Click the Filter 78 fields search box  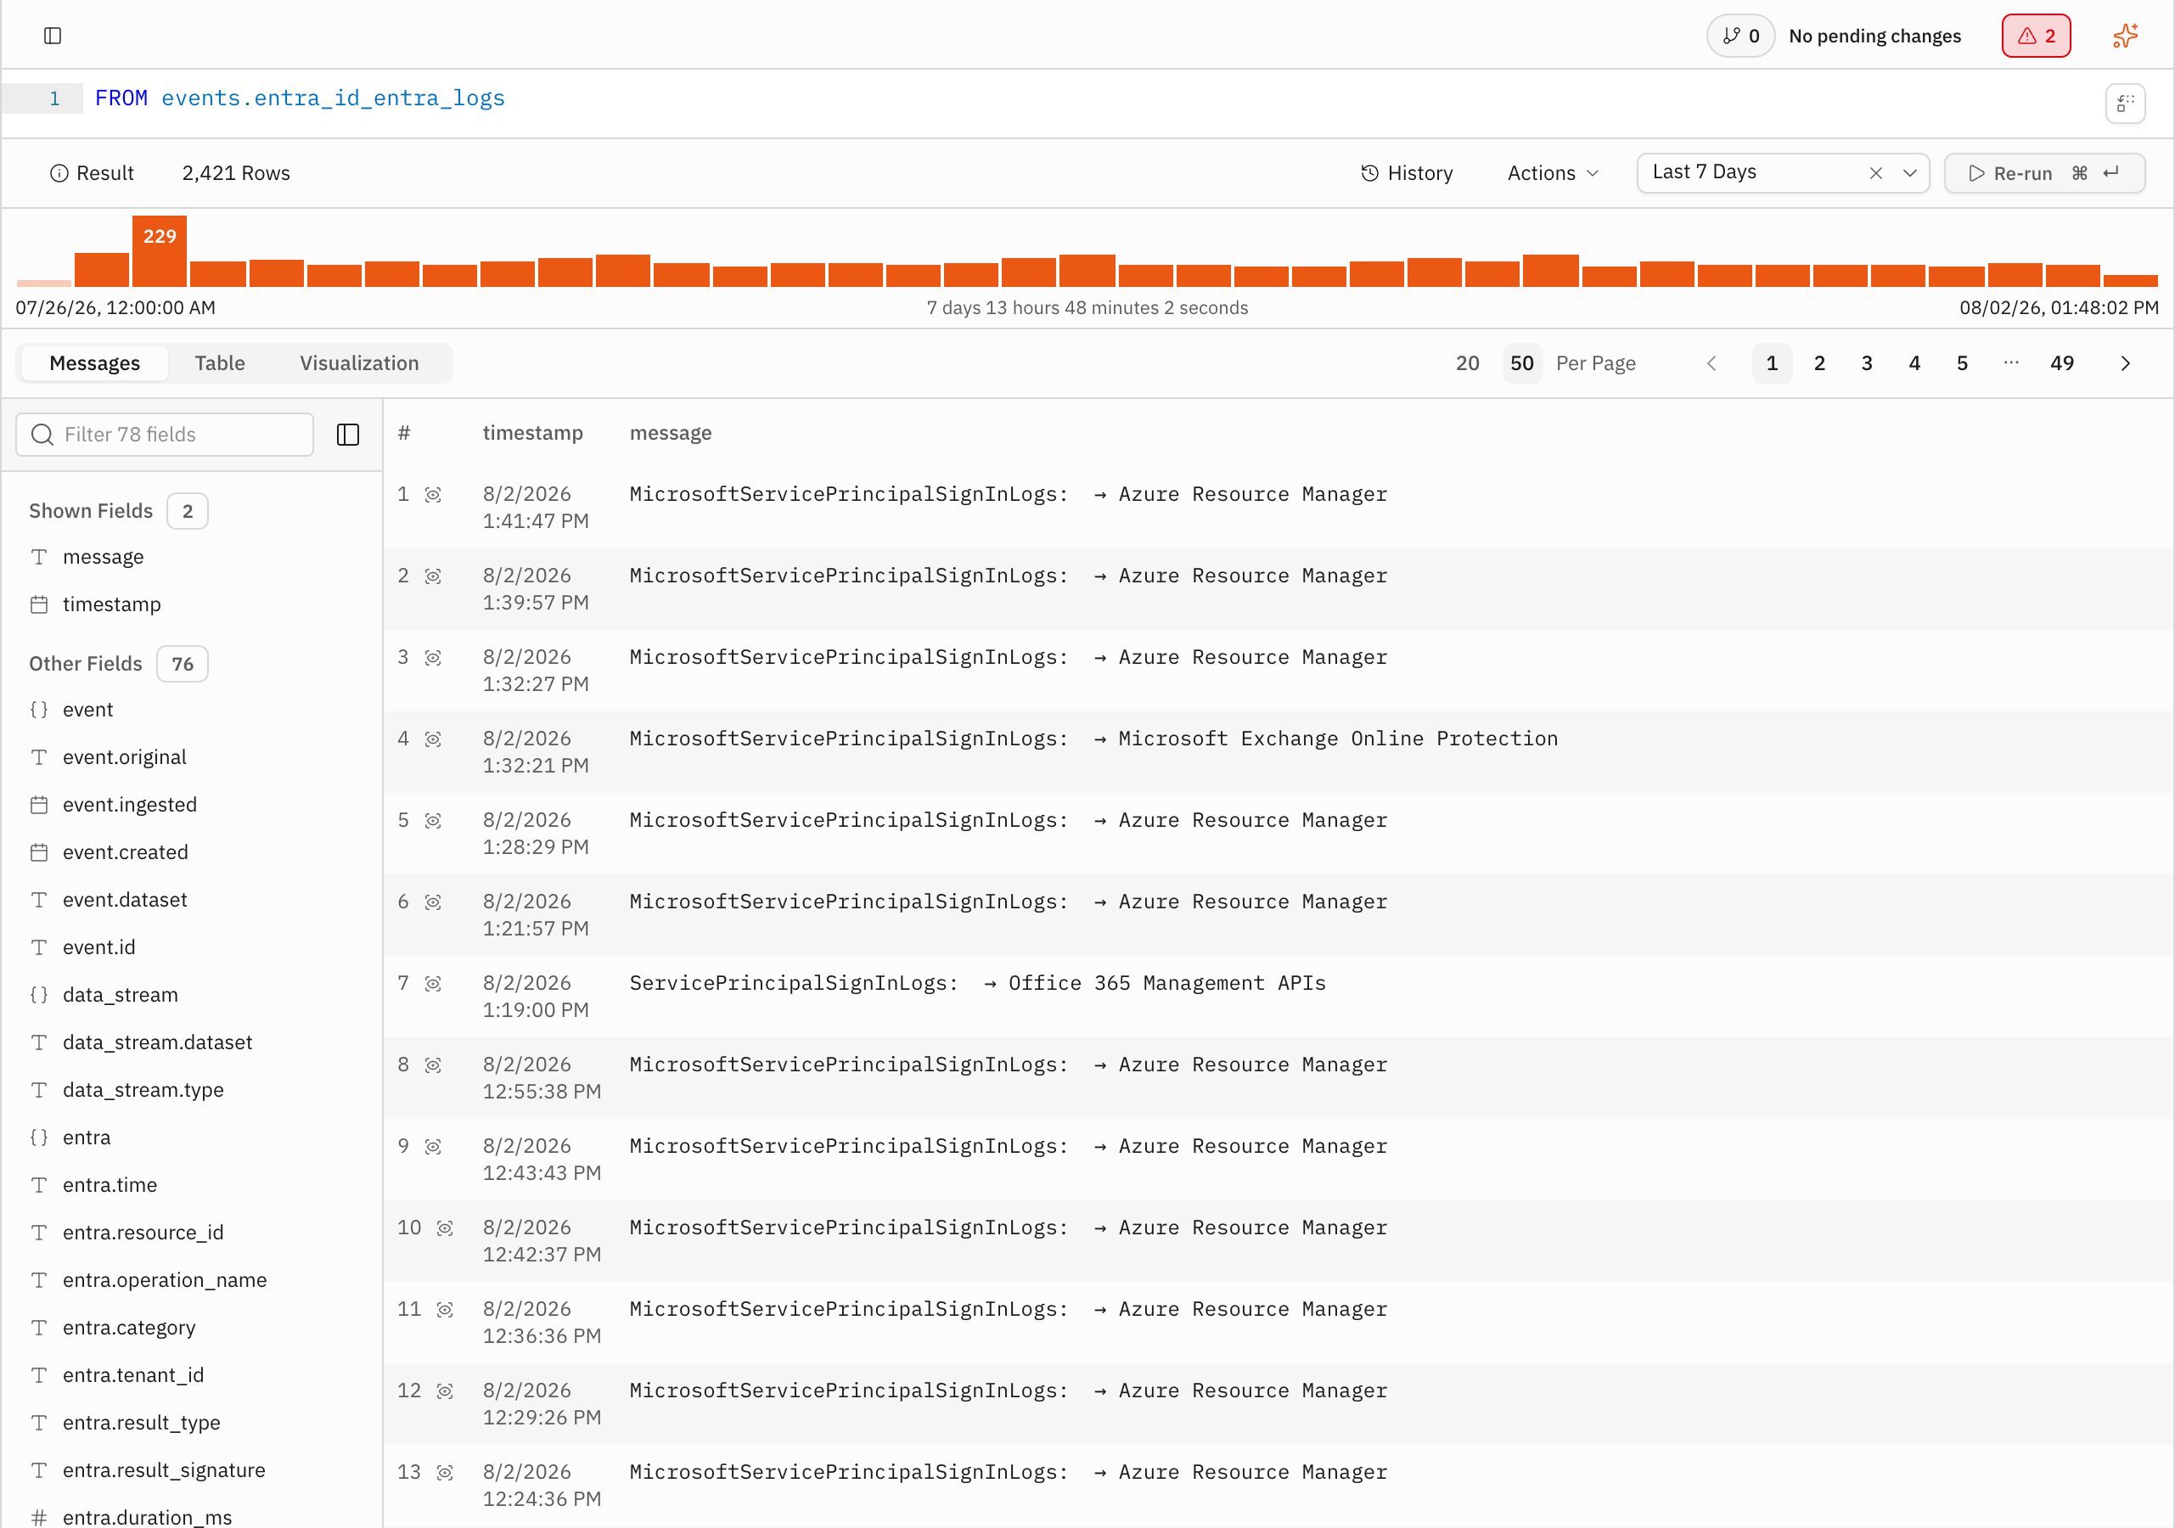coord(165,435)
